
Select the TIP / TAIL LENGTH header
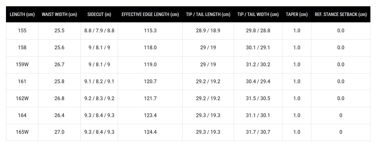click(x=208, y=14)
